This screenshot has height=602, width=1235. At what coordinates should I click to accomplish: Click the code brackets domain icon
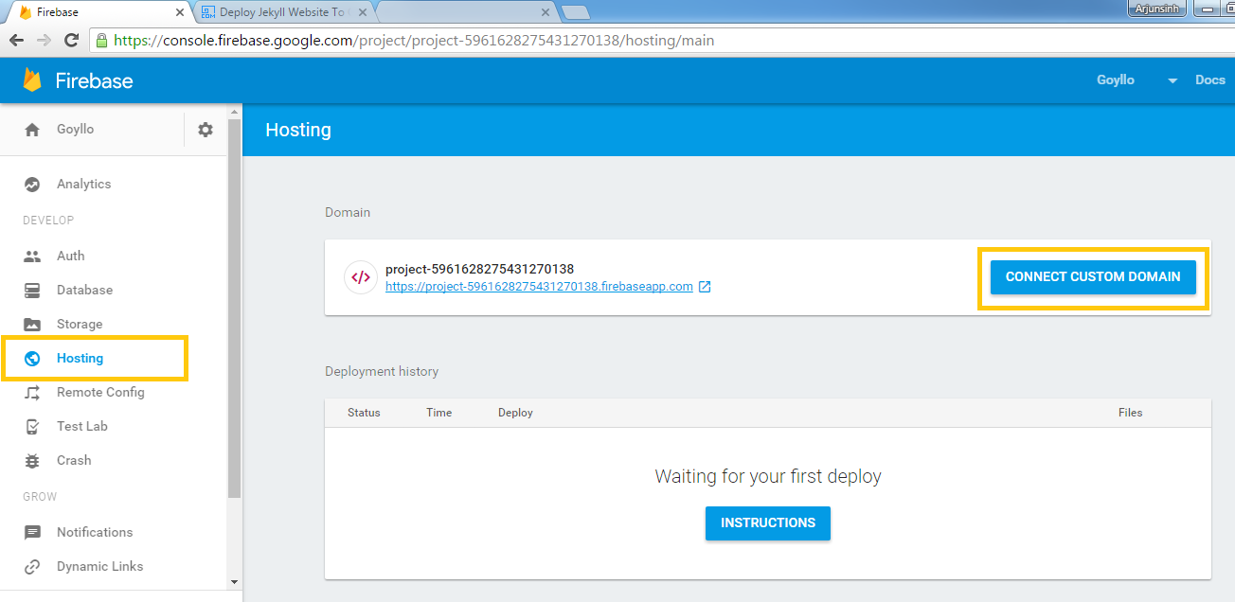pyautogui.click(x=361, y=277)
